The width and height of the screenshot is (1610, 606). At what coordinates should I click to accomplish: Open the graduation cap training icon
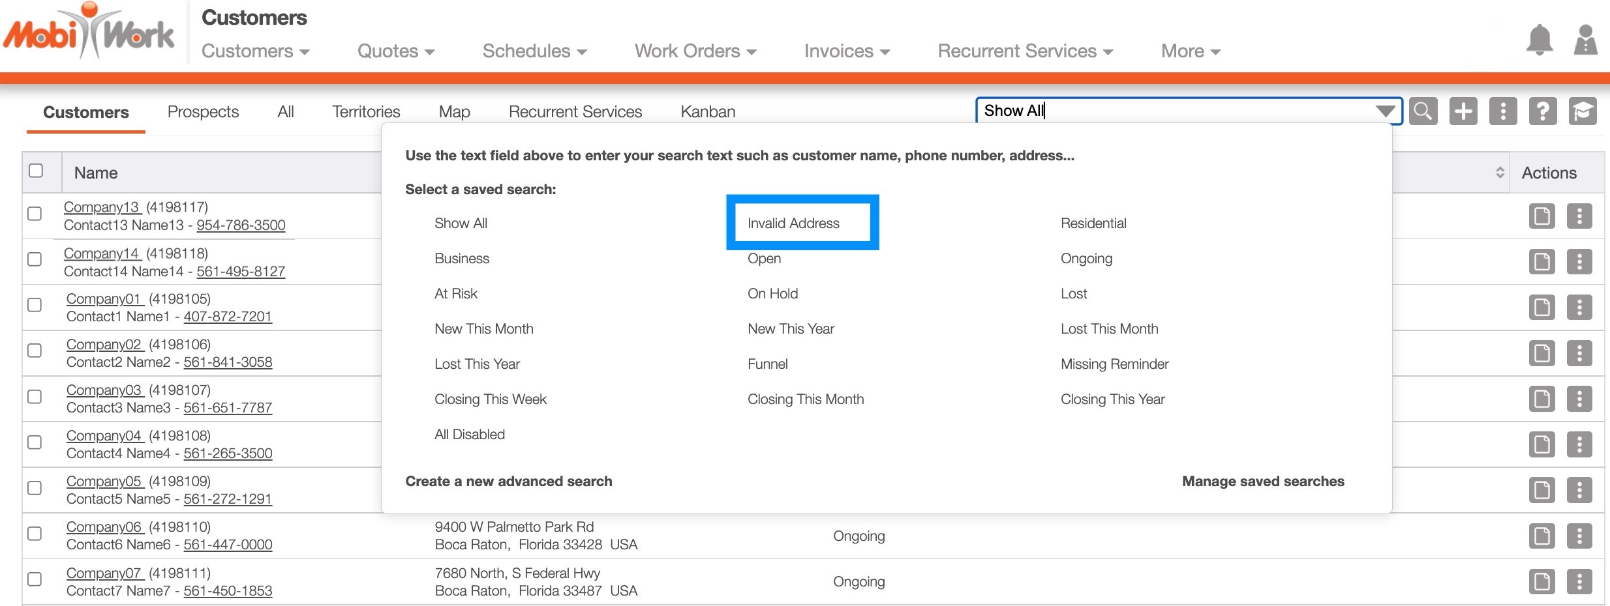pos(1583,111)
